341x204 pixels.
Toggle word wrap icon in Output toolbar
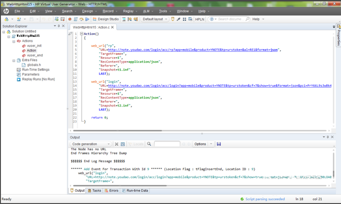point(123,144)
